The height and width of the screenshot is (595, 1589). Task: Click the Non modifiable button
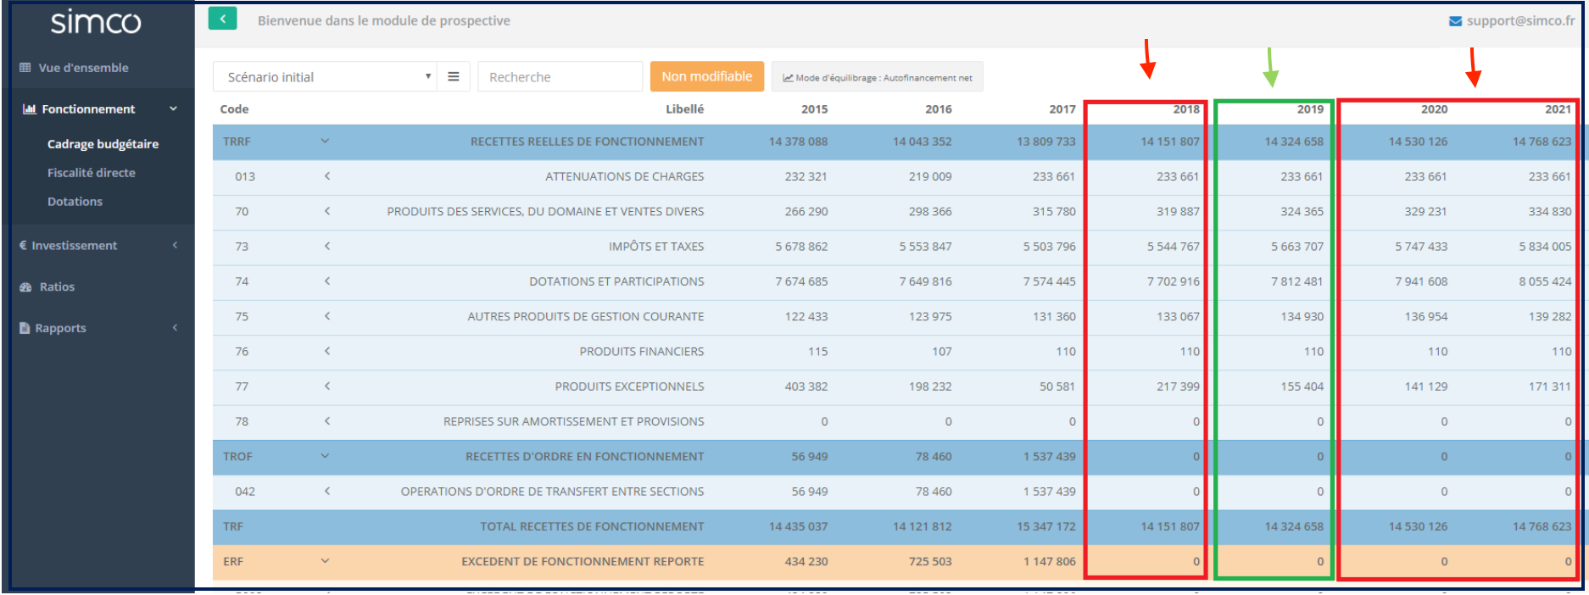pyautogui.click(x=706, y=76)
